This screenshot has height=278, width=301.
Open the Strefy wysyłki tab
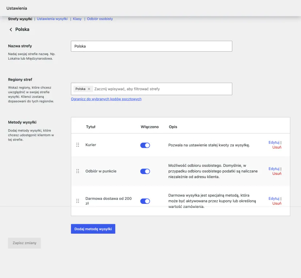20,19
